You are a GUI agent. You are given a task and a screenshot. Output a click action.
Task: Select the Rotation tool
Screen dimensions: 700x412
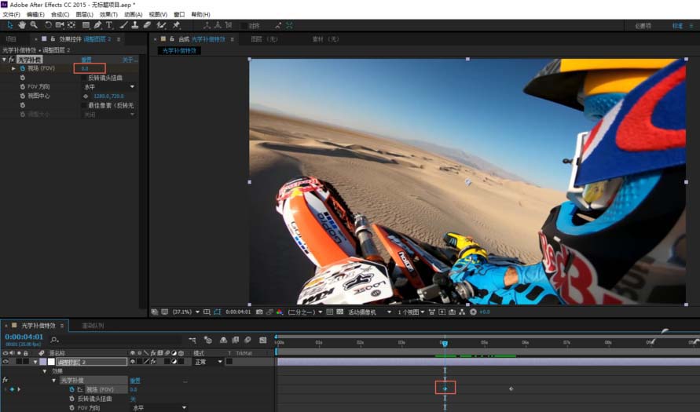click(48, 25)
